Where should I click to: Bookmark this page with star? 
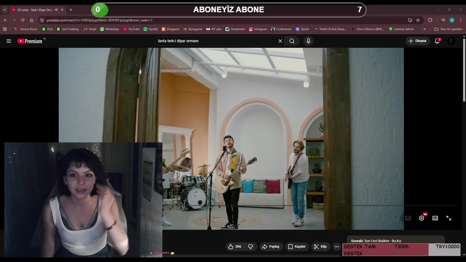(x=418, y=20)
